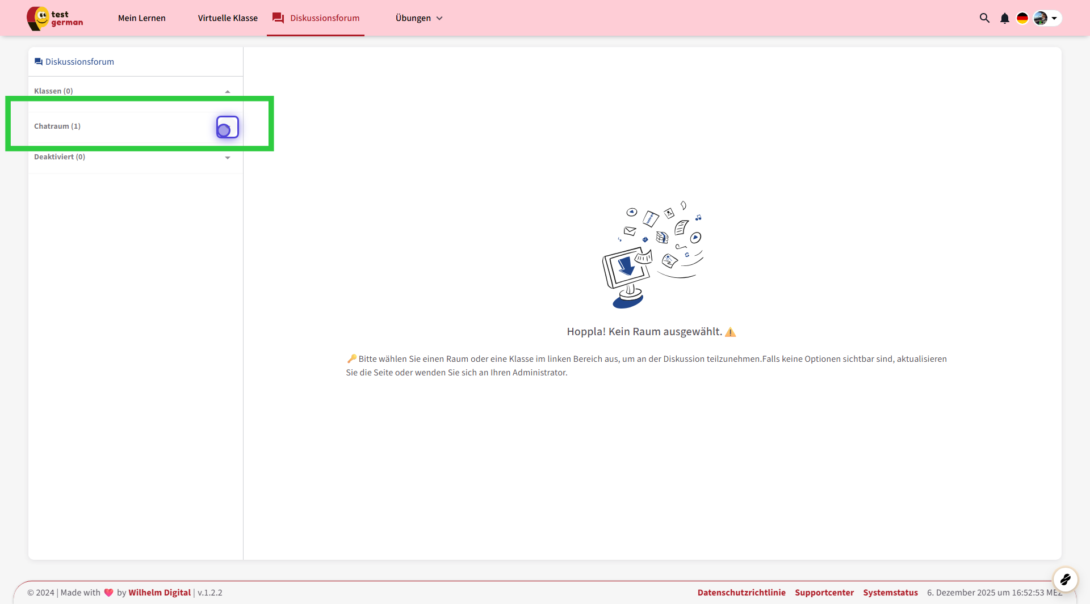Open notifications via the bell icon
This screenshot has width=1090, height=604.
point(1004,18)
